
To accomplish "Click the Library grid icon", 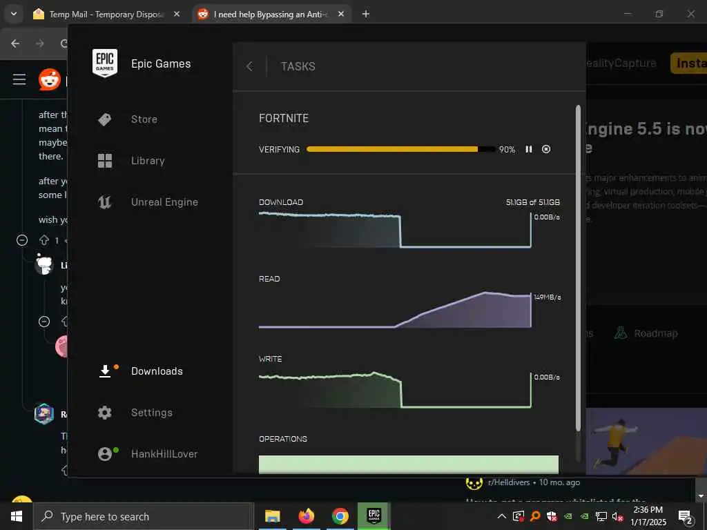I will click(x=105, y=161).
